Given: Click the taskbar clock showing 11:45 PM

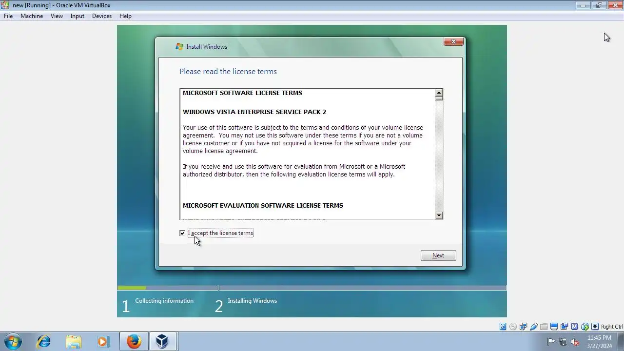Looking at the screenshot, I should click(x=599, y=342).
